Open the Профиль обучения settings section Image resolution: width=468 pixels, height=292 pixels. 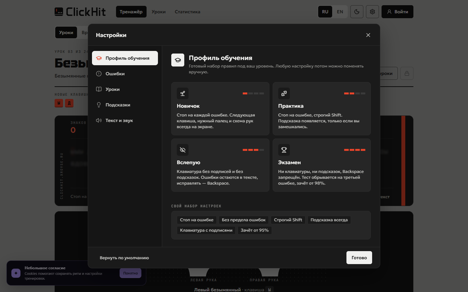(x=125, y=58)
